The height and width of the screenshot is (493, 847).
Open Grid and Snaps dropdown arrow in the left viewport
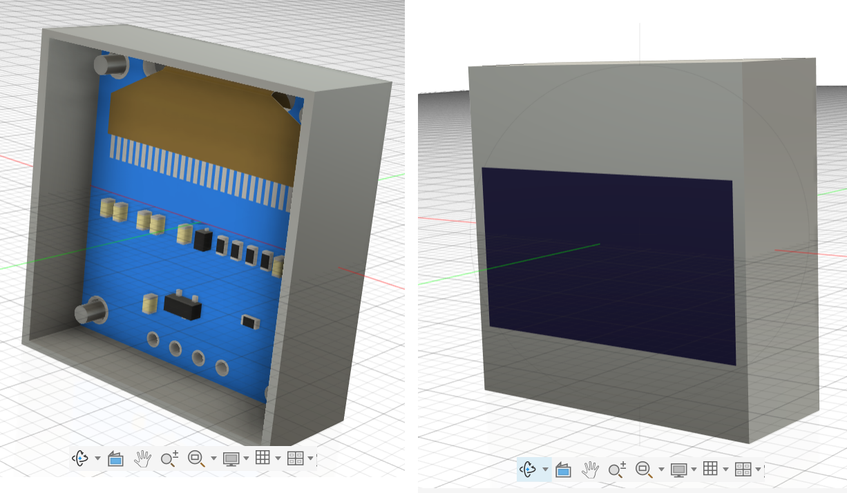click(x=278, y=458)
